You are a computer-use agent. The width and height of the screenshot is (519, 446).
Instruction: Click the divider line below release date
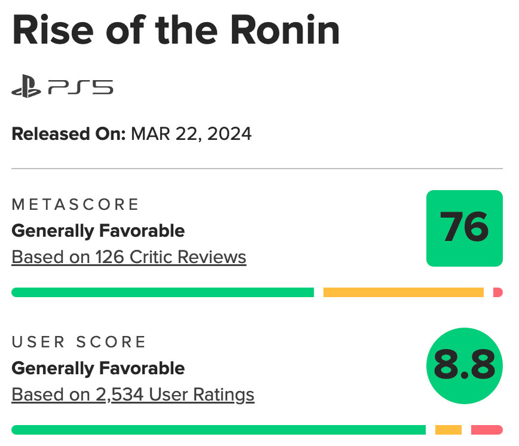(x=257, y=169)
